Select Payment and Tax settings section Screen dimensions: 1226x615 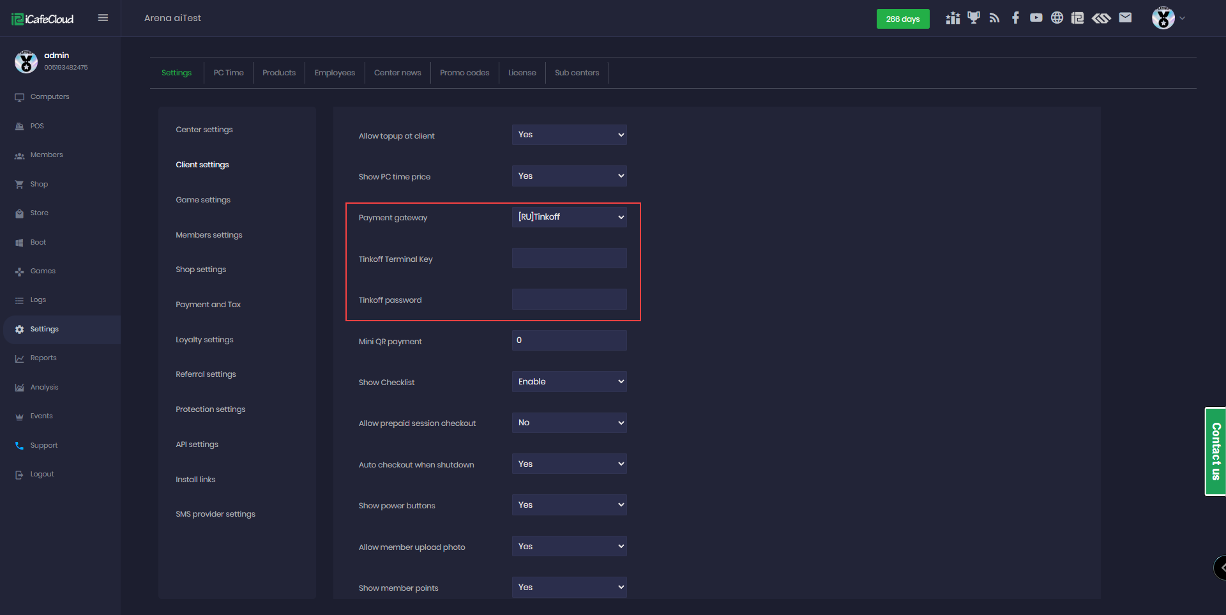pyautogui.click(x=208, y=305)
